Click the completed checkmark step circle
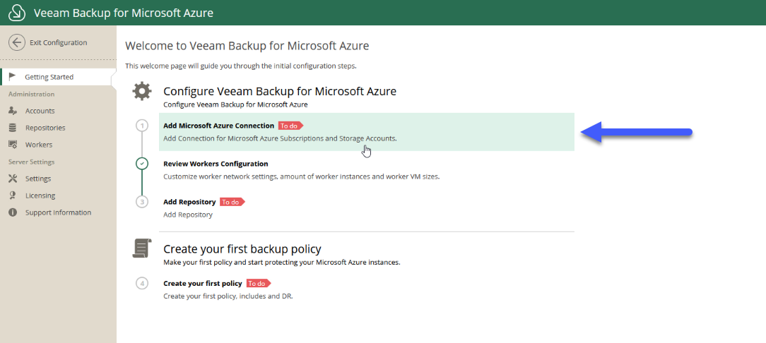Screen dimensions: 766x343 142,164
